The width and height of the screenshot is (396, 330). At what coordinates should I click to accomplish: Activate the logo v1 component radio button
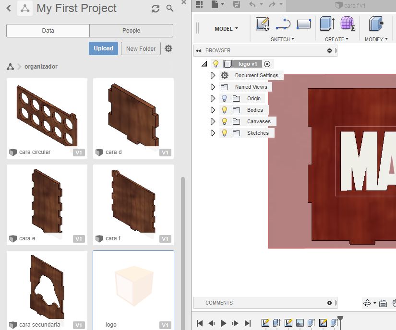coord(267,64)
